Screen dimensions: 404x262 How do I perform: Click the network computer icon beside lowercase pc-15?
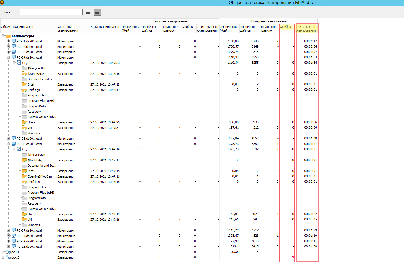point(8,257)
